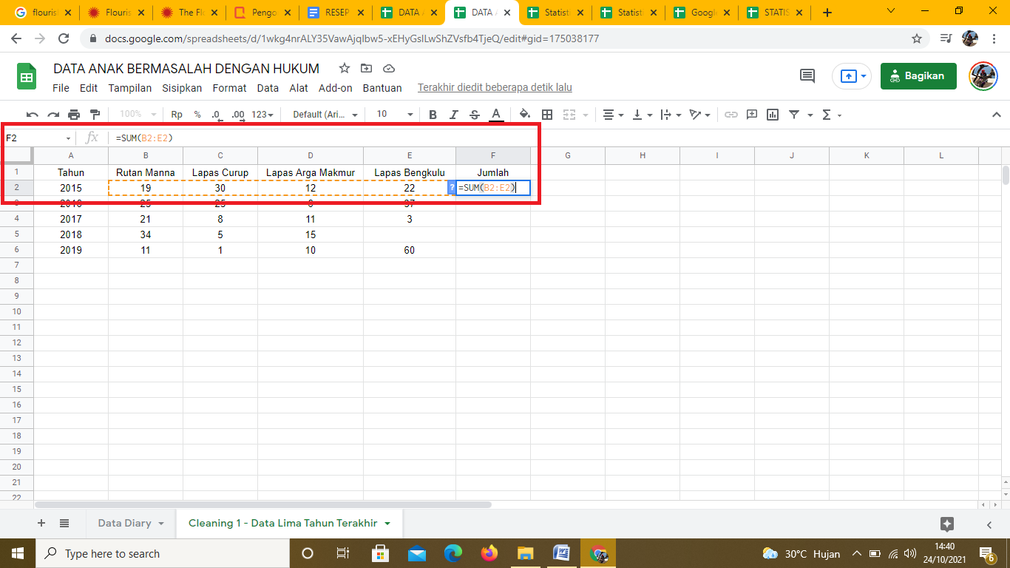Click the undo arrow in toolbar
Viewport: 1010px width, 568px height.
pyautogui.click(x=32, y=115)
